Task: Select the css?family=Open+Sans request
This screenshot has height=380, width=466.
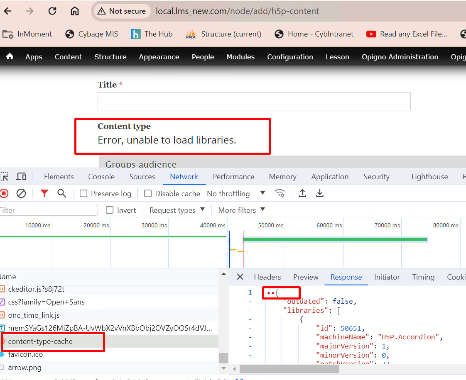Action: pyautogui.click(x=109, y=302)
